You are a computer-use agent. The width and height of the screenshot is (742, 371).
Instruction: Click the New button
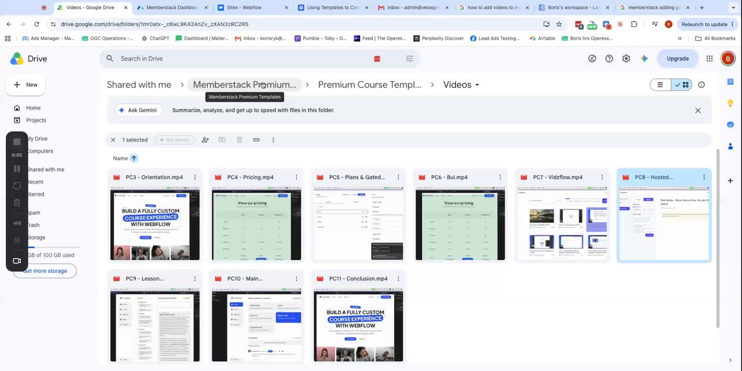(x=26, y=85)
